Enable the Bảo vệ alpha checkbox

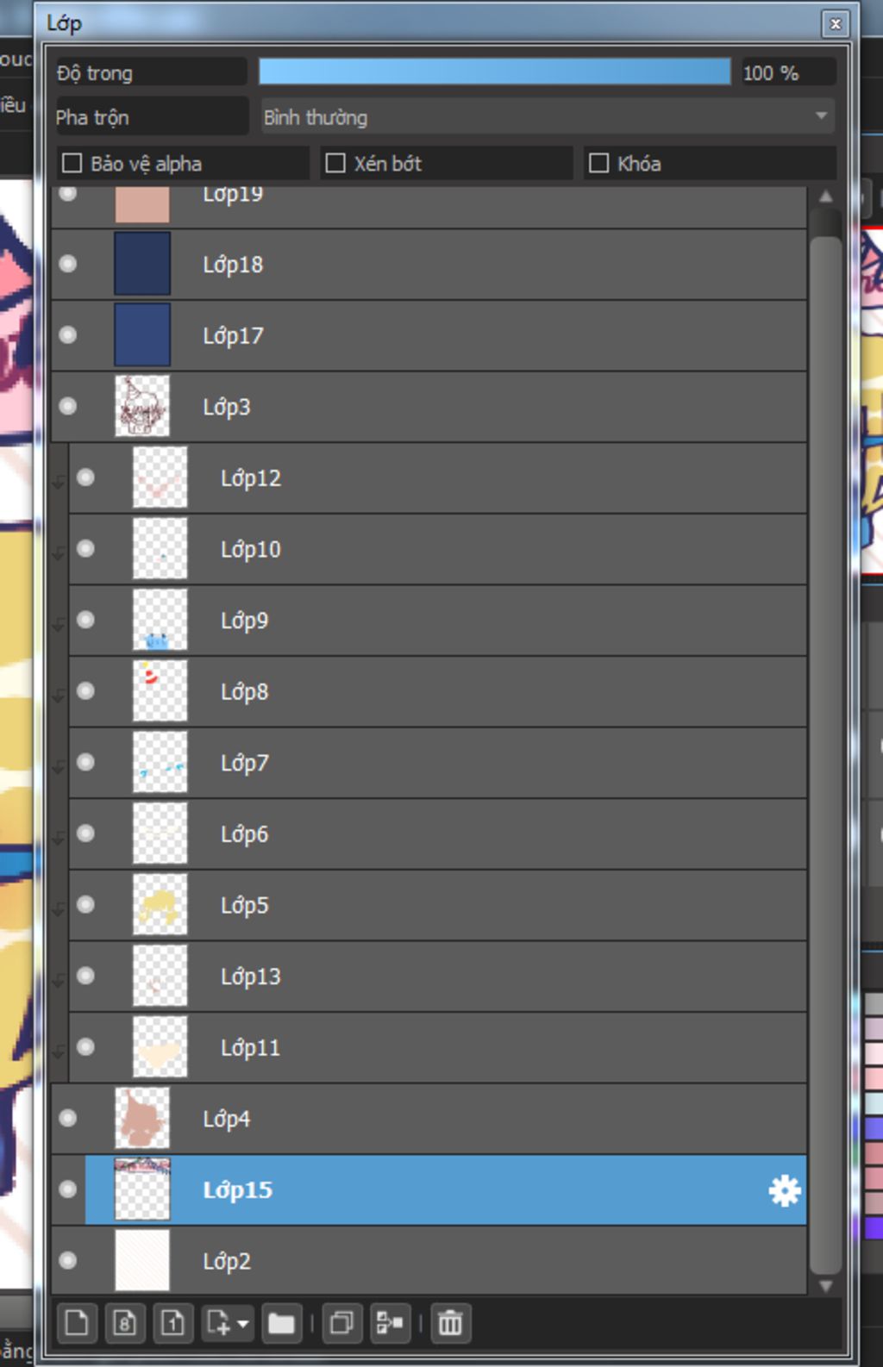[72, 163]
